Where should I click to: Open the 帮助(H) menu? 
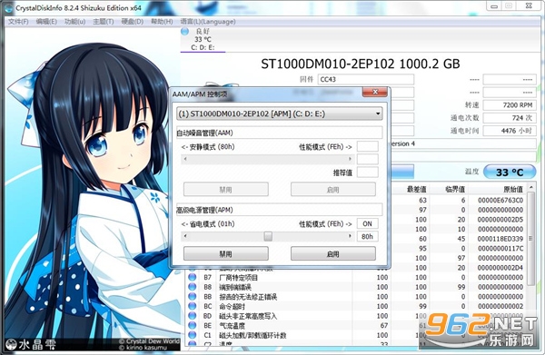162,22
